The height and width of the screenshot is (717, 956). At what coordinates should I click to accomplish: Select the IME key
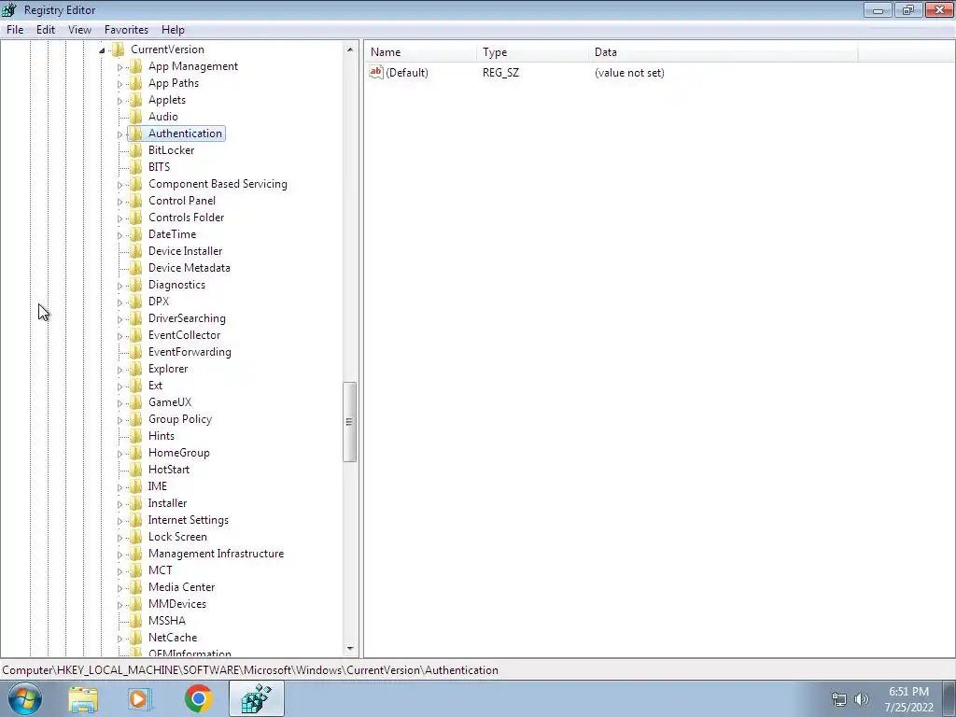coord(157,486)
